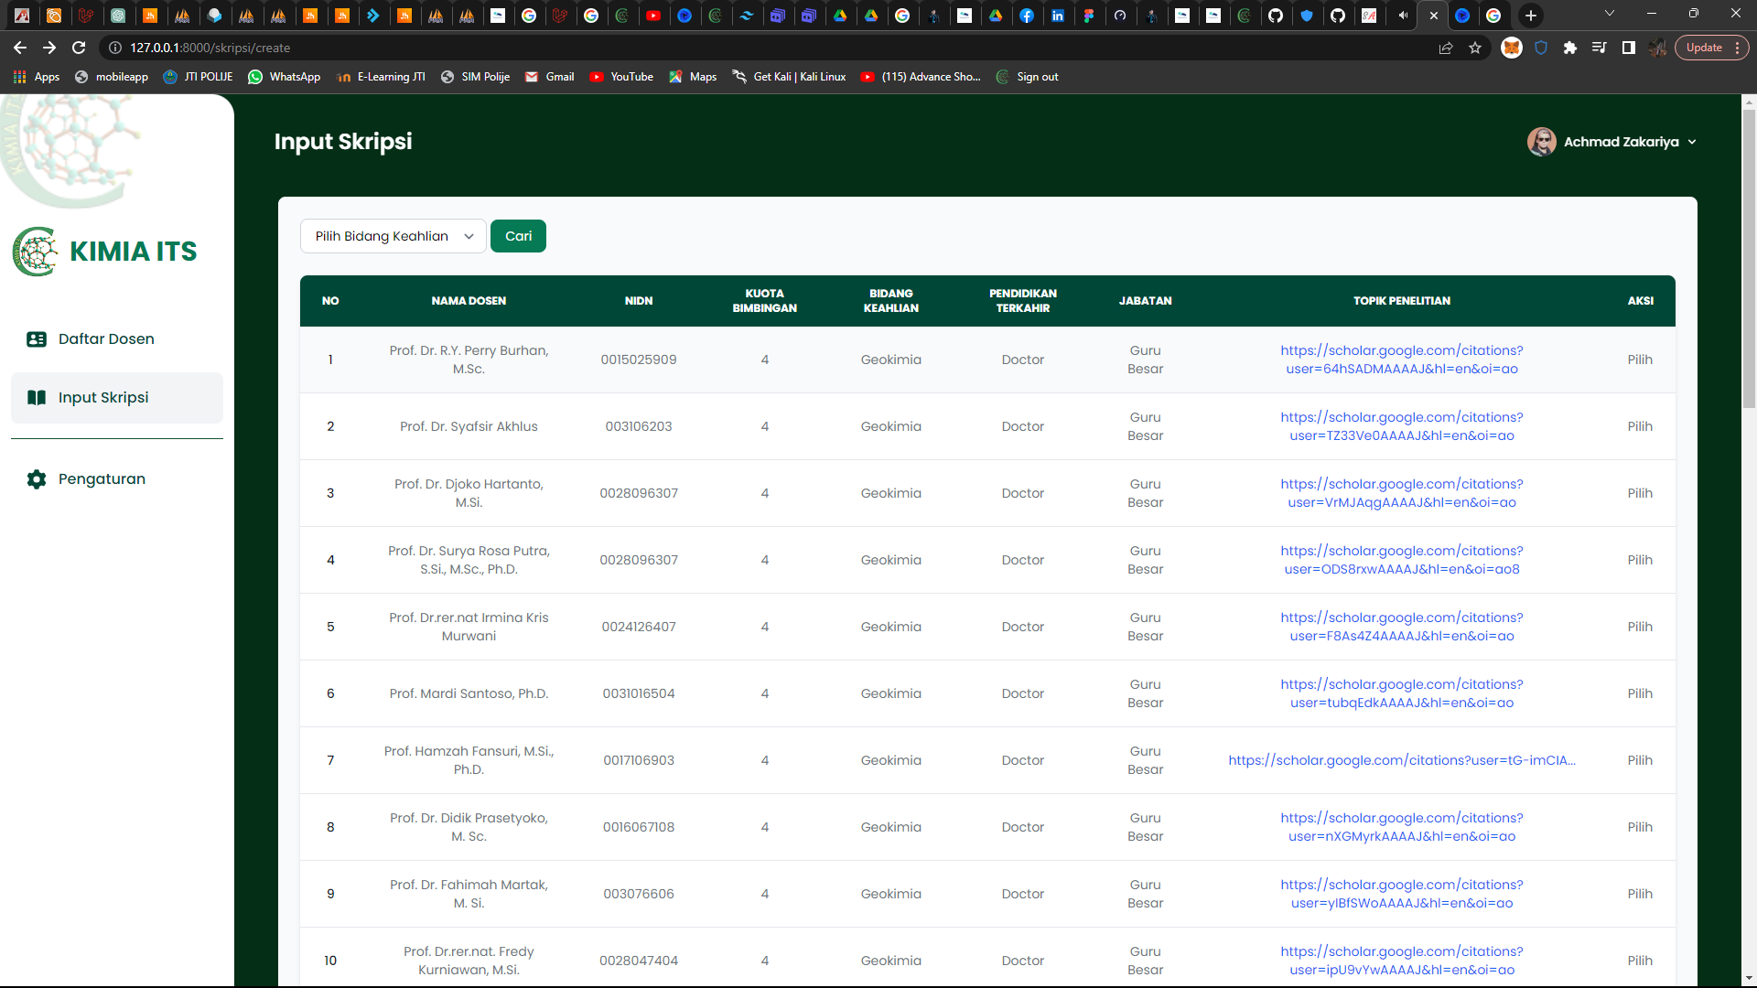Expand Pilih Bidang Keahlian dropdown

pos(393,236)
